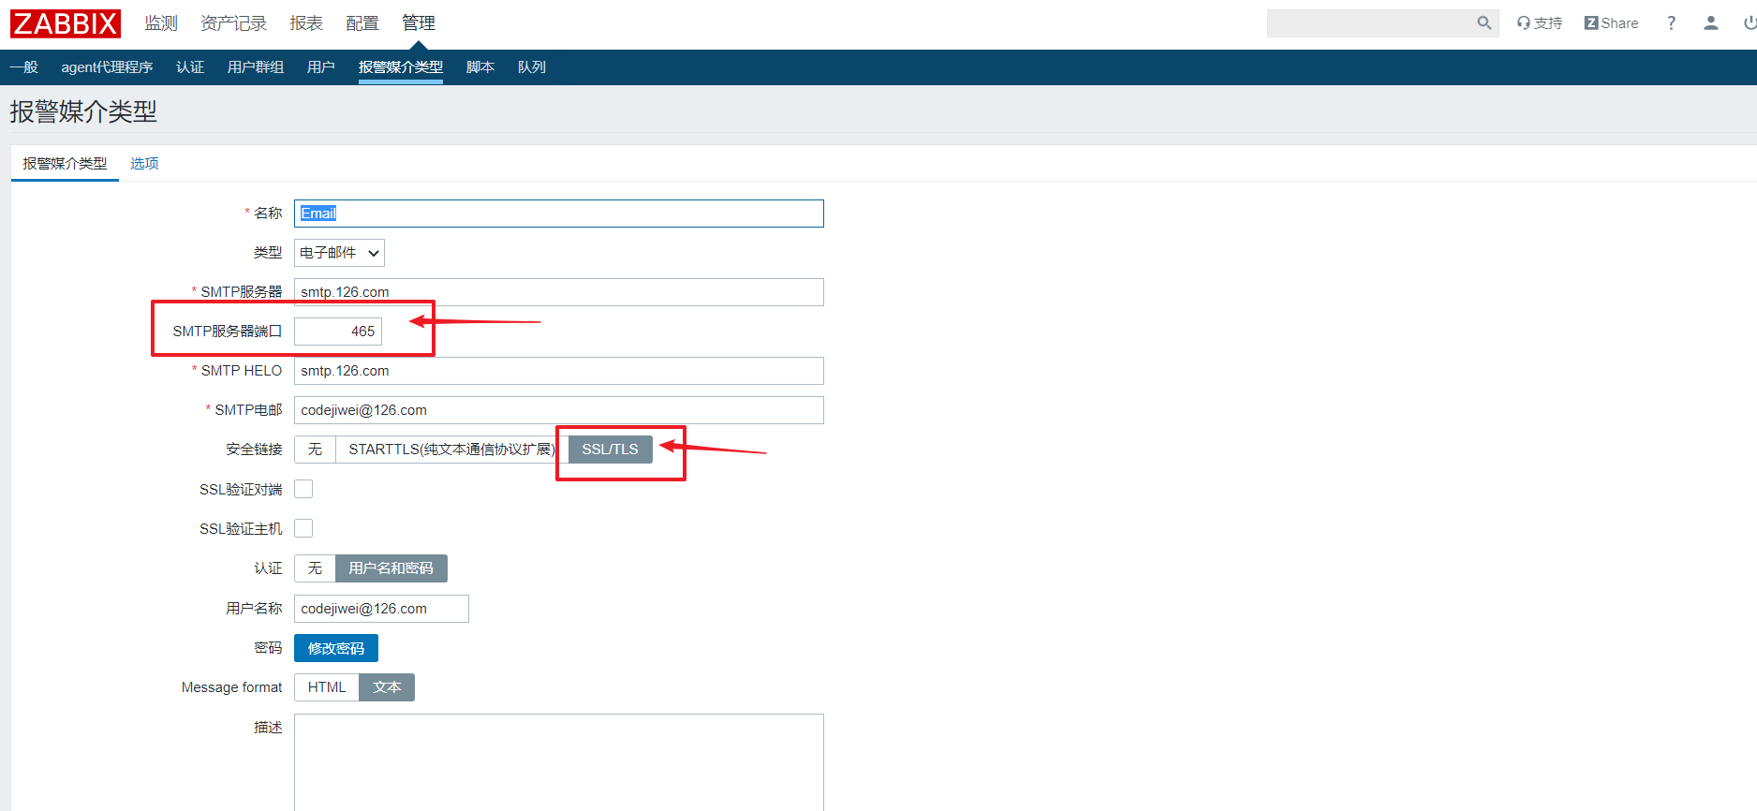Click the SMTP电邮 address field

pos(559,410)
